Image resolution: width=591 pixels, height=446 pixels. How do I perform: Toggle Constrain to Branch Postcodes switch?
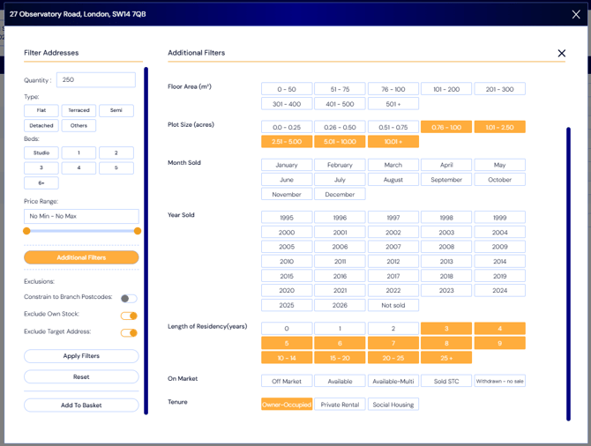pyautogui.click(x=129, y=299)
